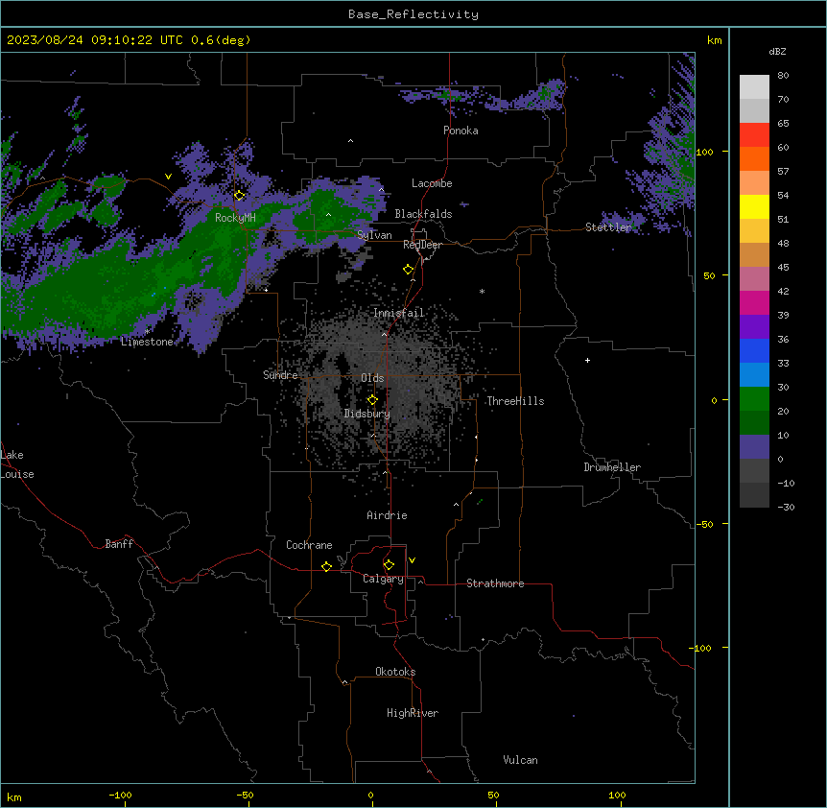Click the Sylvan label on map
The width and height of the screenshot is (827, 808).
[x=374, y=235]
